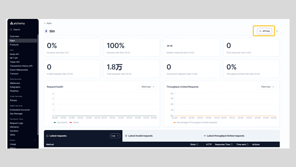Click the Actions column header
This screenshot has height=167, width=296.
(x=256, y=145)
